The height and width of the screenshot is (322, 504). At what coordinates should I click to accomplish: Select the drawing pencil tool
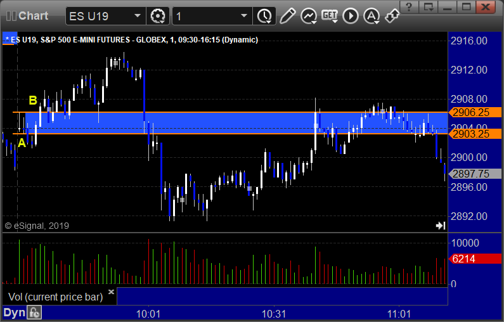tap(287, 16)
